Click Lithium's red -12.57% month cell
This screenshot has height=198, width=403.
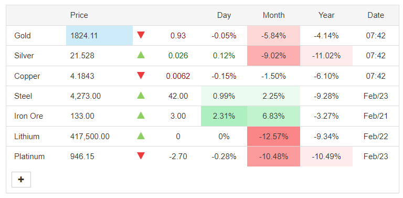(x=273, y=136)
